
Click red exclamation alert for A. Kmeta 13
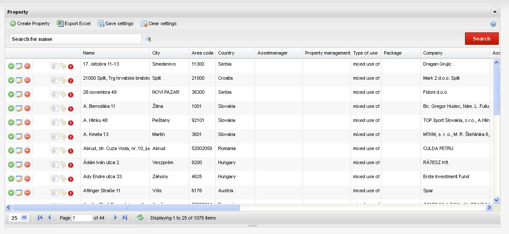coord(71,137)
